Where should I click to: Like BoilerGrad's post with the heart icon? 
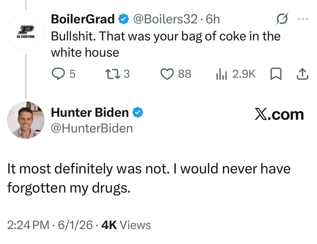167,74
